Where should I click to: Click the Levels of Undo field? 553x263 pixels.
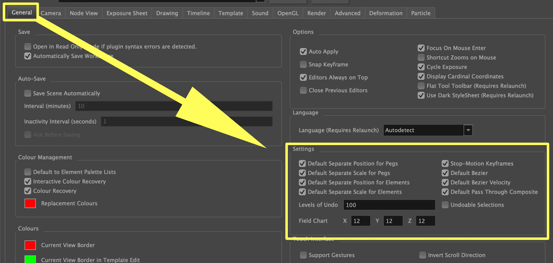pos(389,205)
